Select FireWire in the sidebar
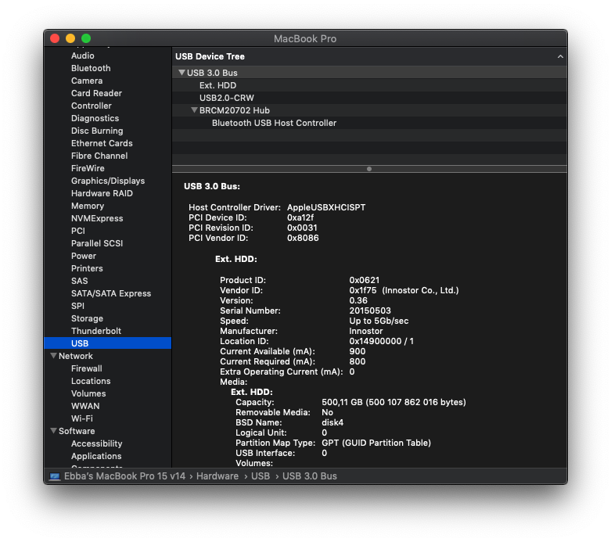Viewport: 611px width, 542px height. [x=88, y=168]
